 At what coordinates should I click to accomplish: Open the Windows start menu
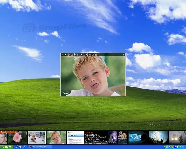click(7, 147)
